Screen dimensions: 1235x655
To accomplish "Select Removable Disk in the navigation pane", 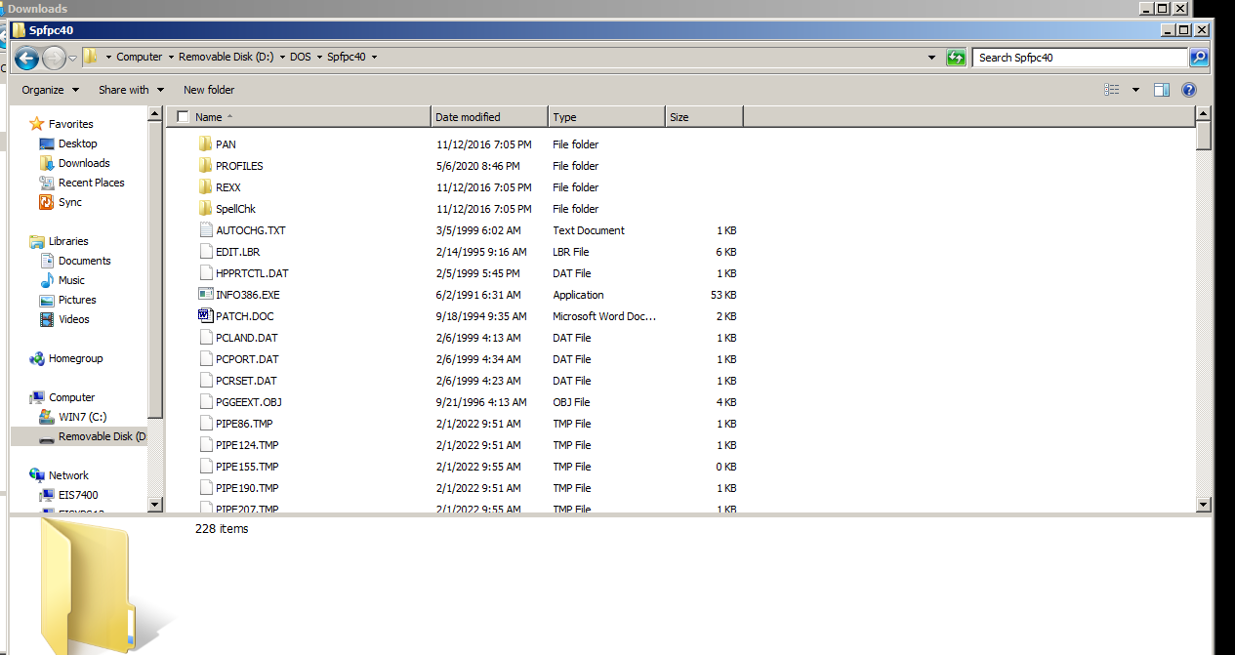I will click(x=79, y=436).
